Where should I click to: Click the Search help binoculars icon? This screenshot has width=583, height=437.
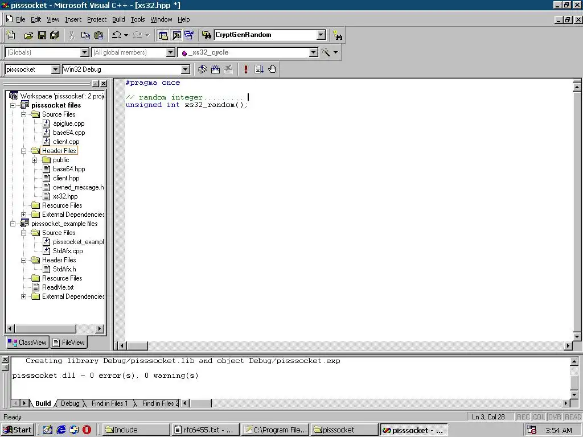tap(338, 36)
